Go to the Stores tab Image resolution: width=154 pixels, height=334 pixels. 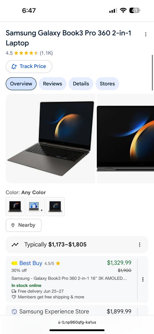tap(107, 84)
